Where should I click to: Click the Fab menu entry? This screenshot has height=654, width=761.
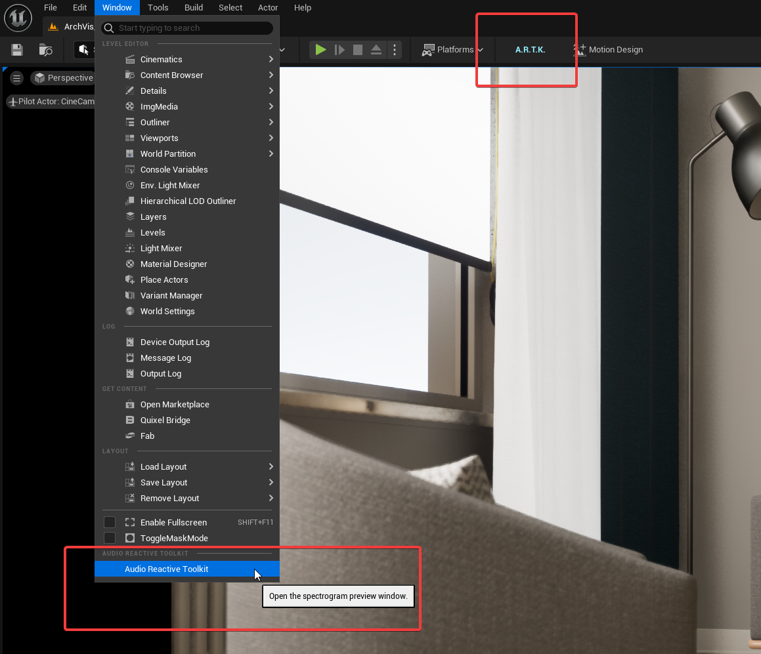(x=187, y=436)
